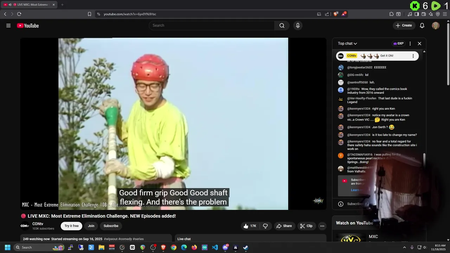Open the subscribers info icon in chat
Screen dimensions: 450x253
point(341,204)
